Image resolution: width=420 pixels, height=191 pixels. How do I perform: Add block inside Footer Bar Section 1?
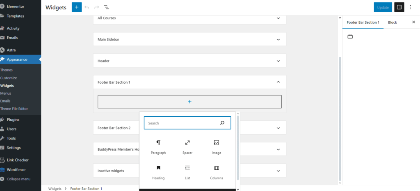189,102
